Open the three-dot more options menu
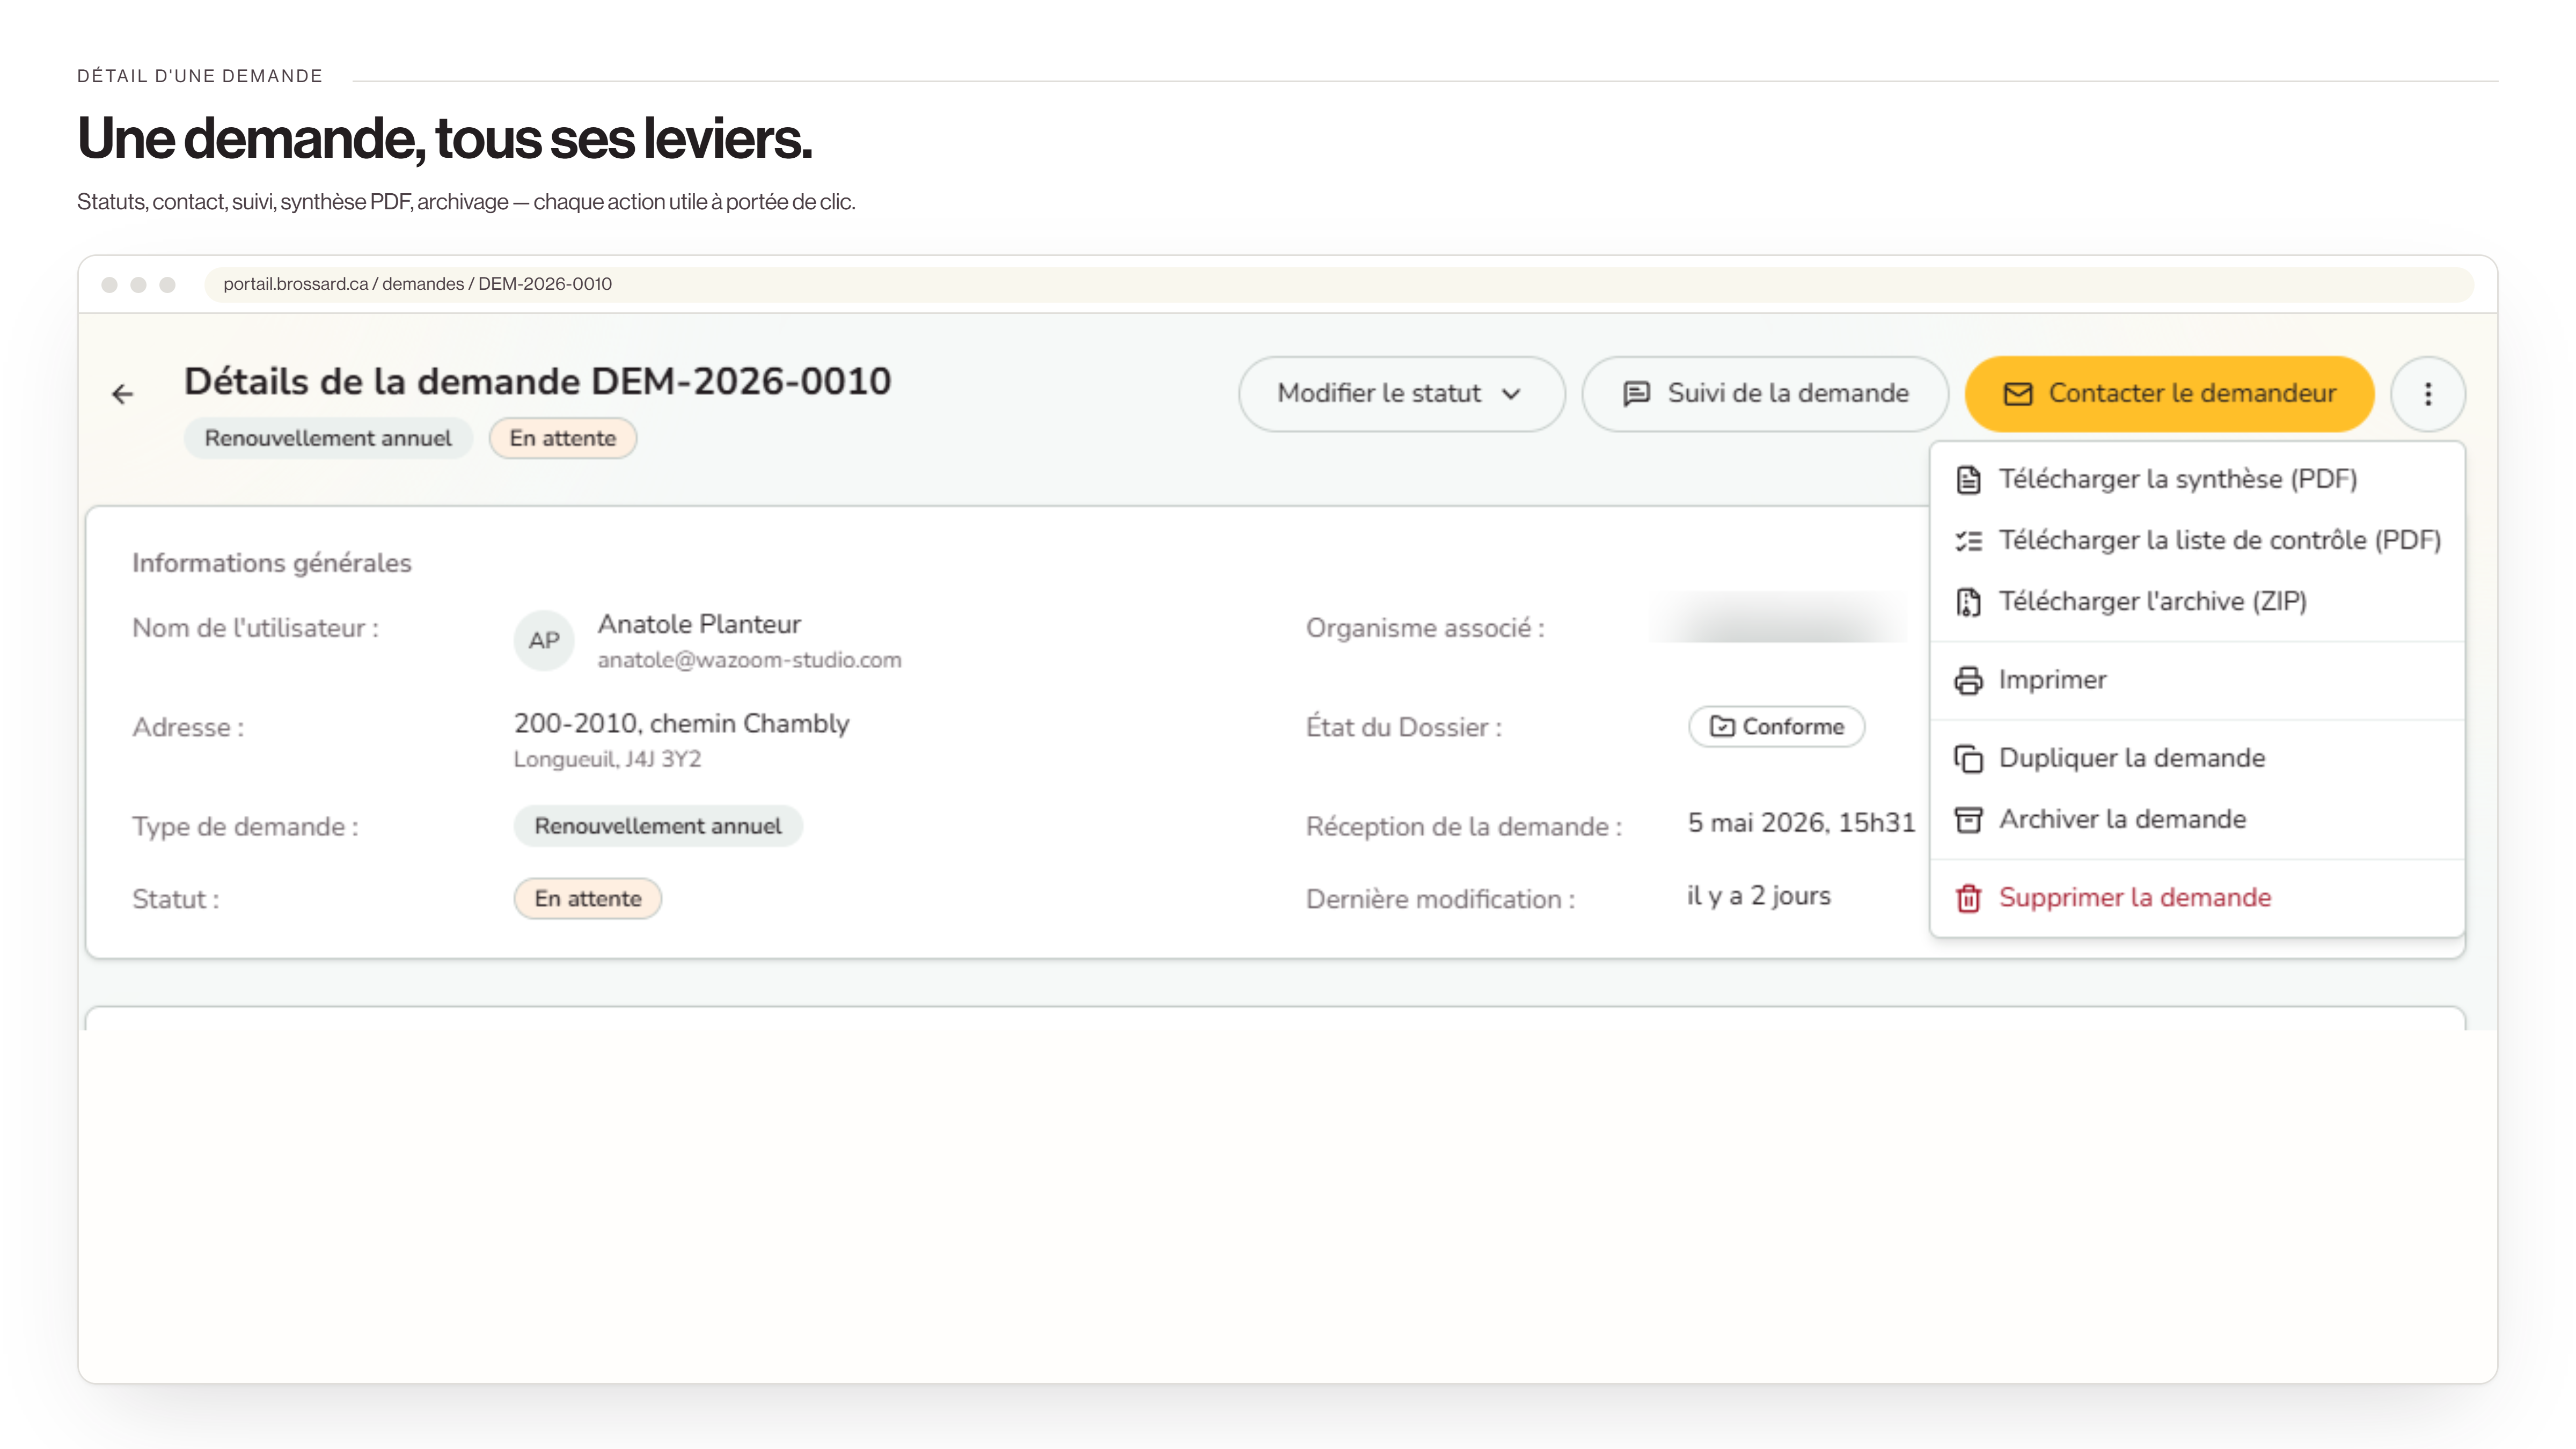Viewport: 2576px width, 1449px height. [2427, 394]
